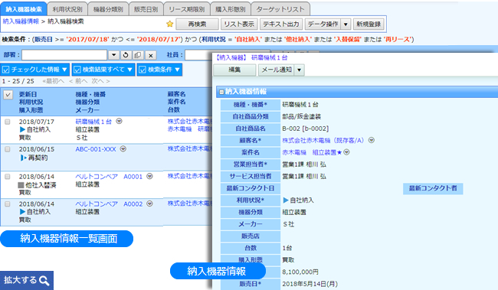Click the リスト表示 button
The height and width of the screenshot is (290, 498).
coord(239,24)
